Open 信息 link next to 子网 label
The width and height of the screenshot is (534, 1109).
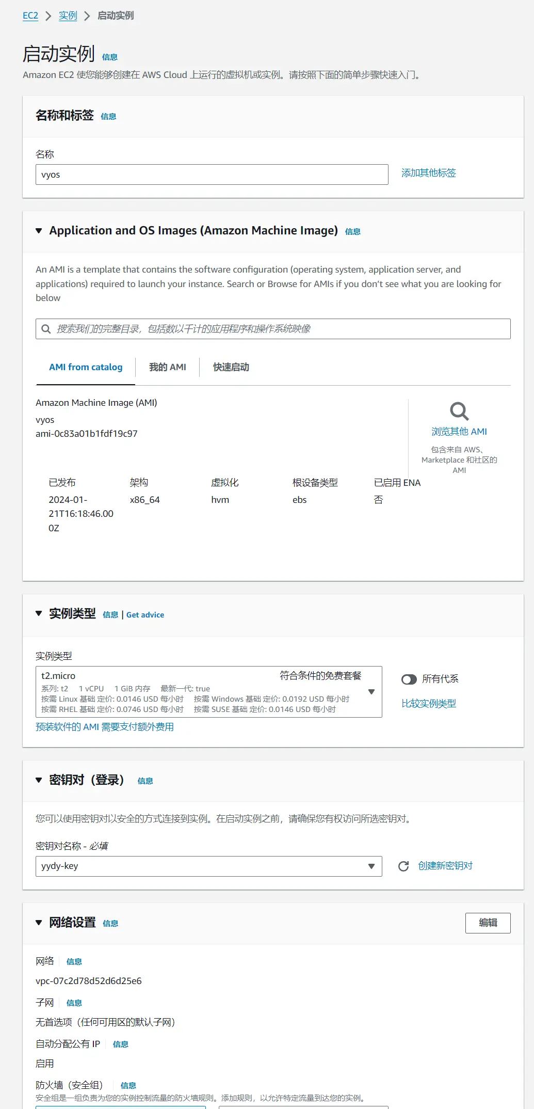[74, 1003]
